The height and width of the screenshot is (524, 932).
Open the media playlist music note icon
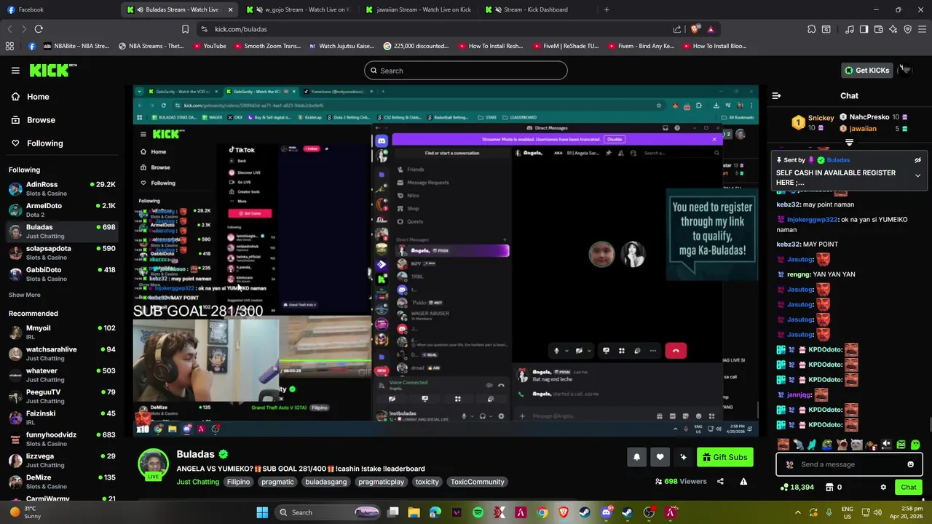849,29
